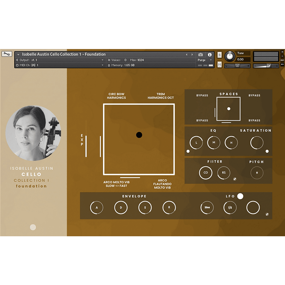The height and width of the screenshot is (285, 285).
Task: Open the instrument info icon
Action: pyautogui.click(x=210, y=54)
